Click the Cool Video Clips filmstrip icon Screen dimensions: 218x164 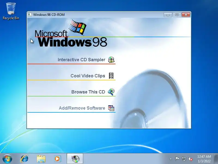click(111, 76)
